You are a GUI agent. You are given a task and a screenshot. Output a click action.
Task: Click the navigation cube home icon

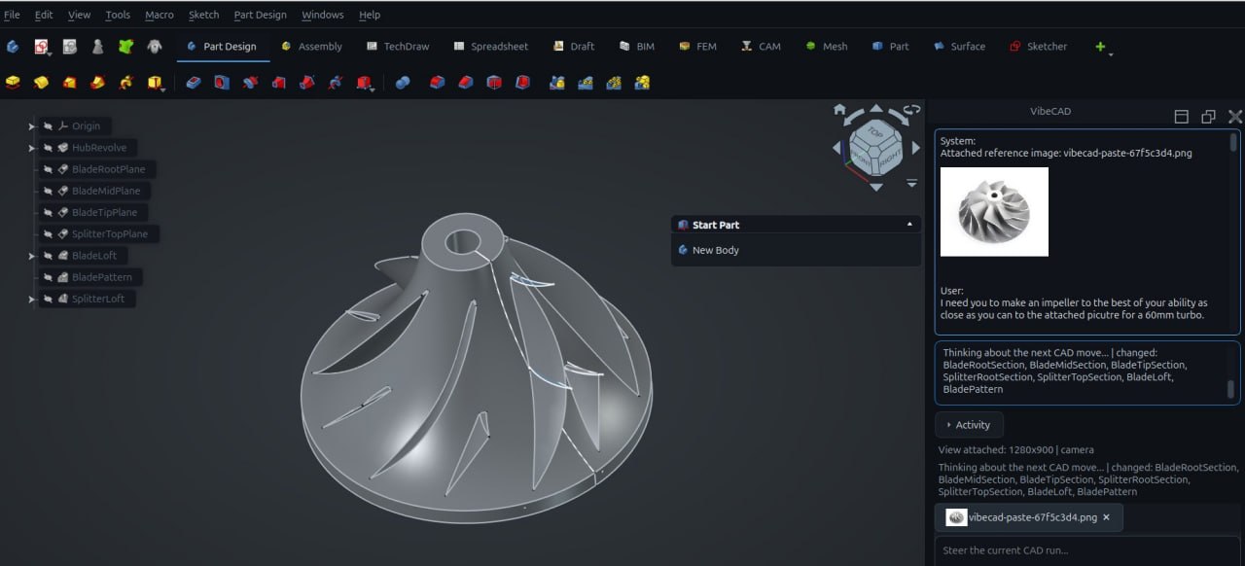pyautogui.click(x=839, y=110)
